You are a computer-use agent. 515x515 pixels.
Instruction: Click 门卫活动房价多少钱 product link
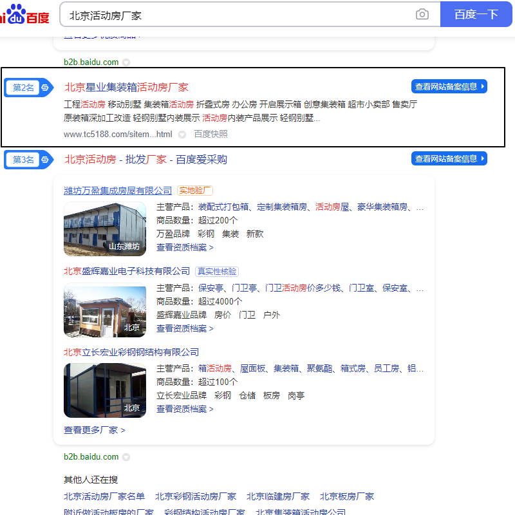[x=303, y=288]
